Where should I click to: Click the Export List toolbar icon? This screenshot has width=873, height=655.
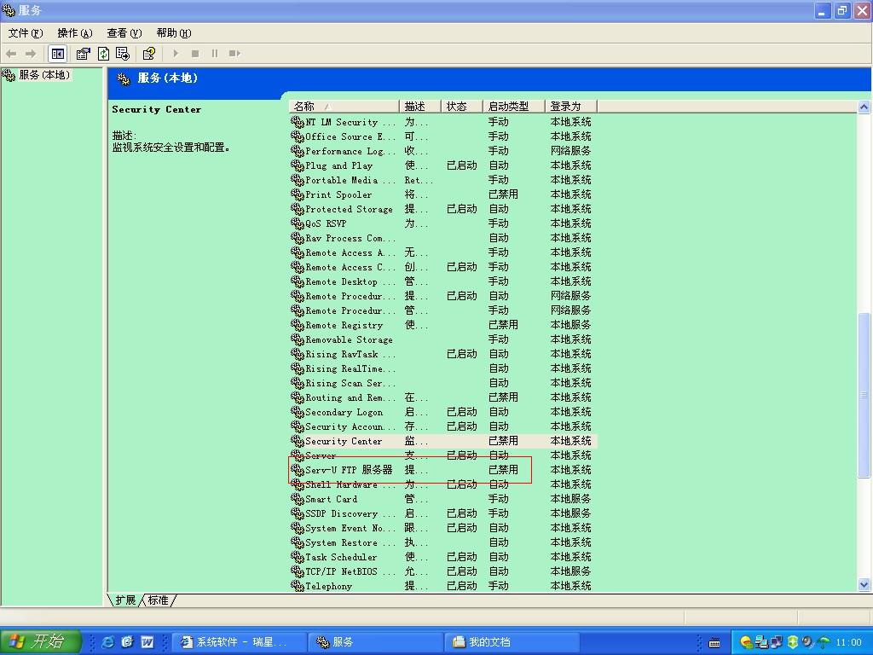123,54
